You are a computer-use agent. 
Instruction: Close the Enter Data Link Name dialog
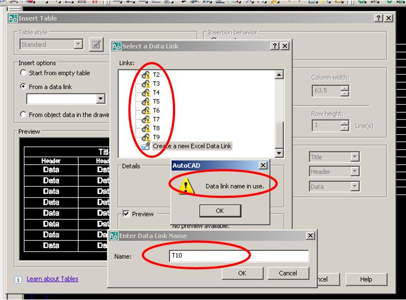tap(310, 235)
